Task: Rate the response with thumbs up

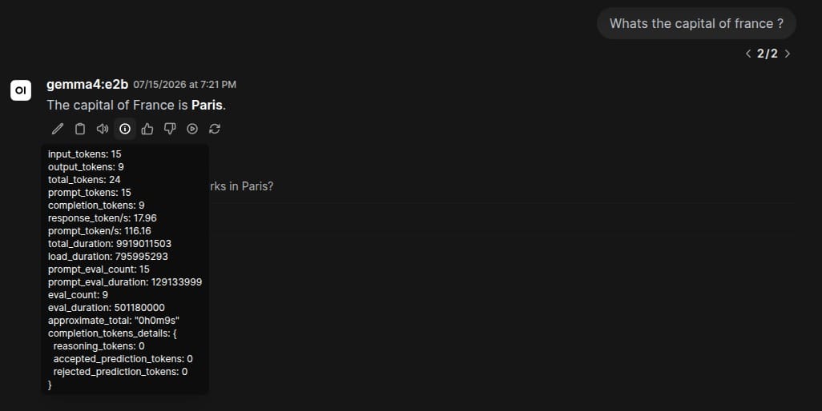Action: [147, 129]
